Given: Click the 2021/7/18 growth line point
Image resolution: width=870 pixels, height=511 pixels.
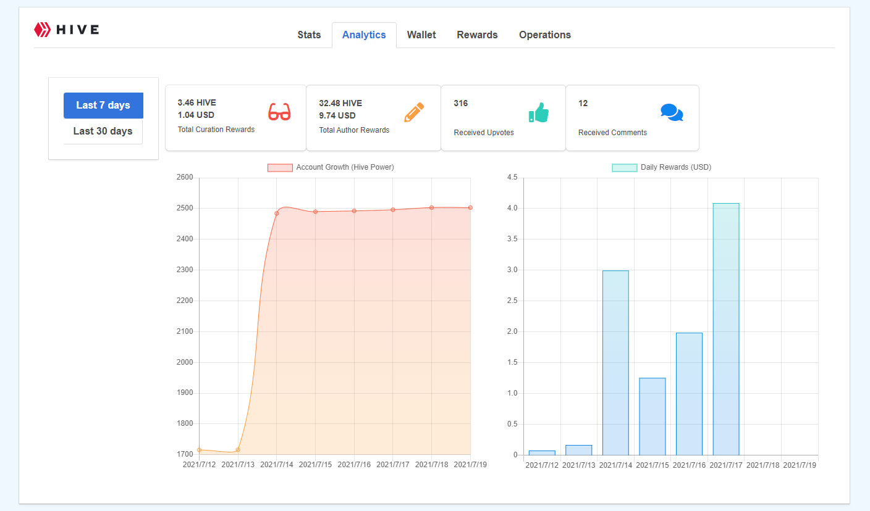Looking at the screenshot, I should click(x=432, y=208).
